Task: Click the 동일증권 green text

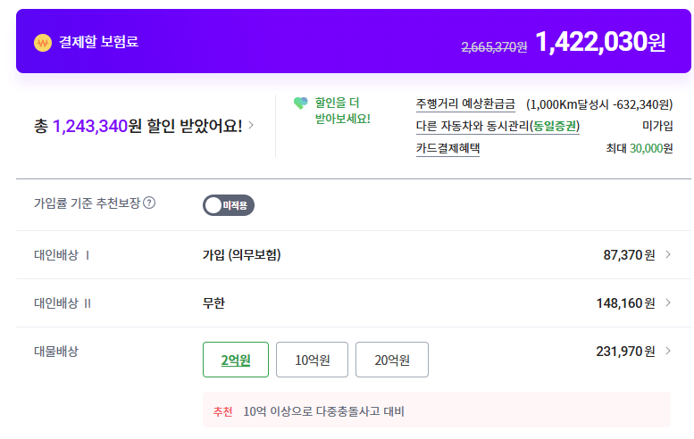Action: click(554, 126)
